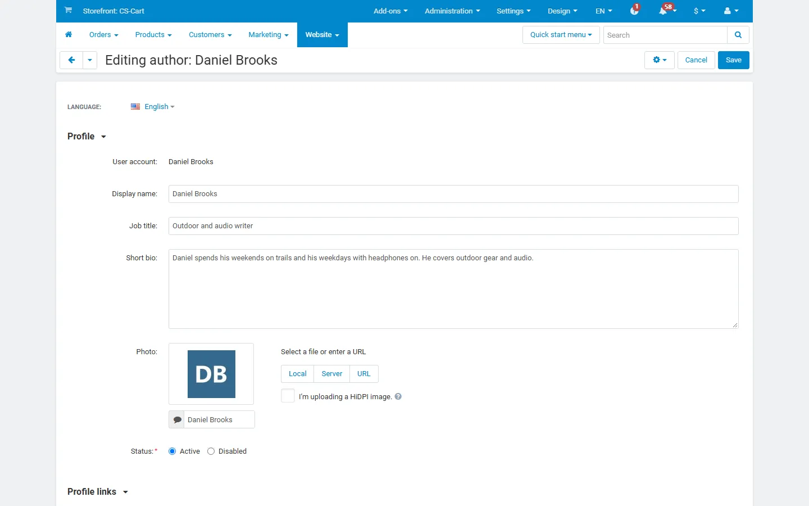The image size is (809, 506).
Task: Open the Marketing menu
Action: tap(269, 35)
